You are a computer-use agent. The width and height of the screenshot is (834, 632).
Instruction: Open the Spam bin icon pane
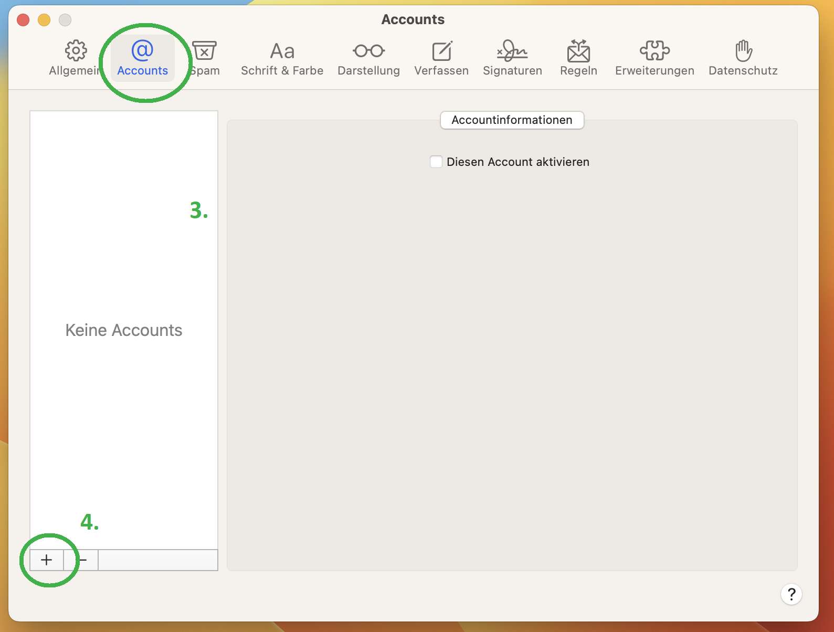205,58
